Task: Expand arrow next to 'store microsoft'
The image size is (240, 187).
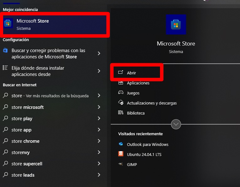Action: [99, 107]
